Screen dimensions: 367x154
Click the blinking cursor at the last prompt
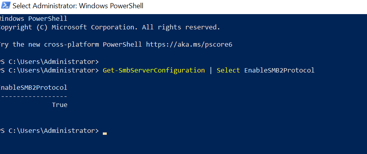click(x=105, y=134)
